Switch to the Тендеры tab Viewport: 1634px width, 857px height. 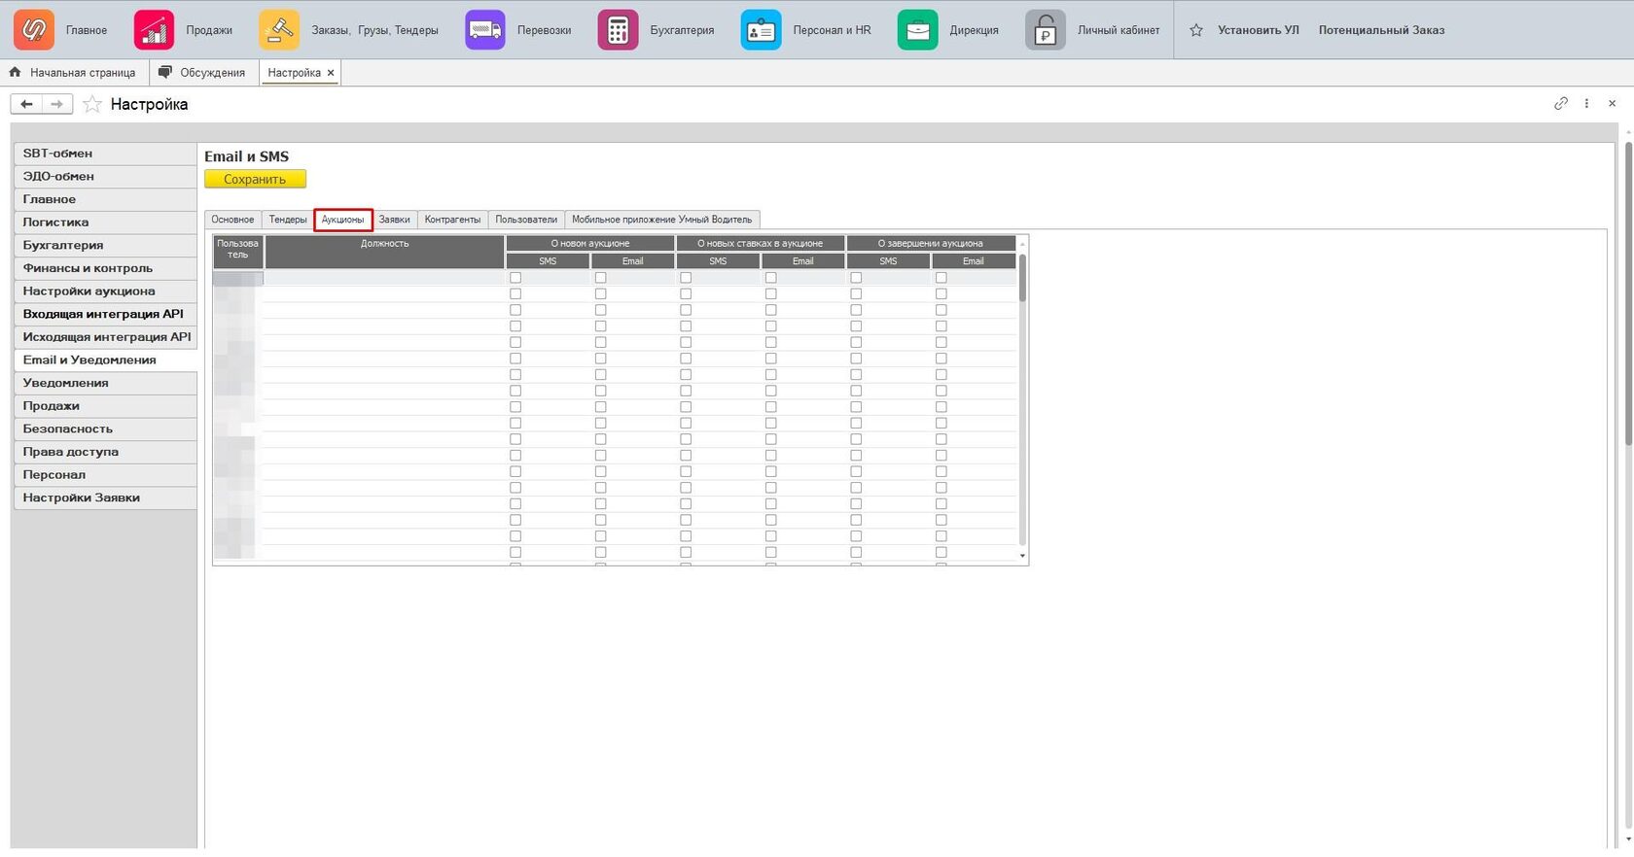288,220
